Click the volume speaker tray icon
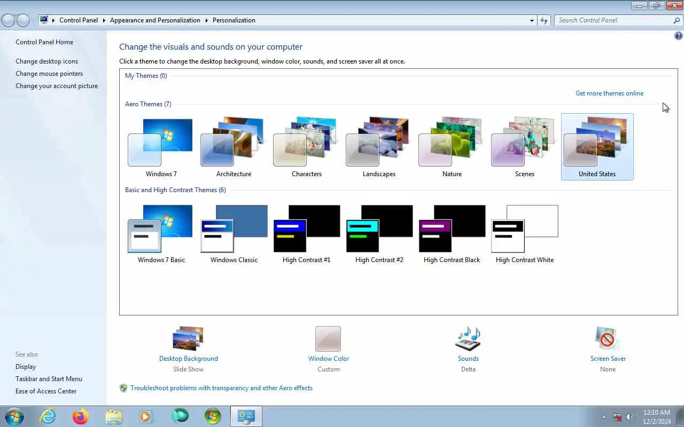The height and width of the screenshot is (427, 684). coord(630,417)
